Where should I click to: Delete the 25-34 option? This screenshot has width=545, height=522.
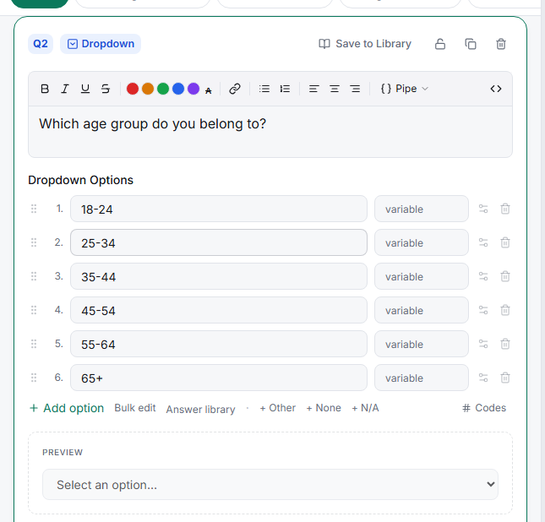point(505,242)
